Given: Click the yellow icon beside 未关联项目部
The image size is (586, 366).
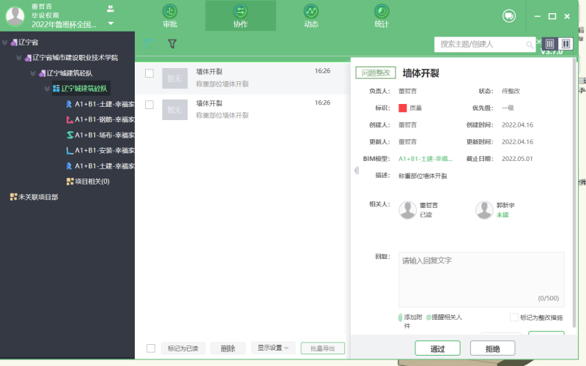Looking at the screenshot, I should pyautogui.click(x=13, y=197).
